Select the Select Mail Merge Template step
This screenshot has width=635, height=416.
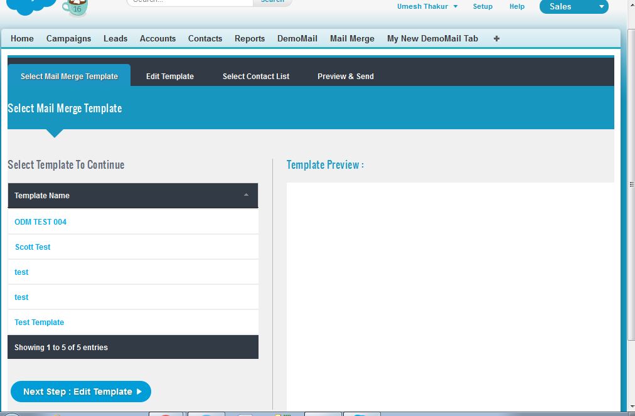(x=69, y=76)
